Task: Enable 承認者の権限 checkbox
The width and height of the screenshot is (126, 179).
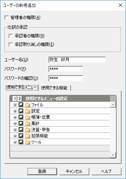Action: tap(11, 36)
